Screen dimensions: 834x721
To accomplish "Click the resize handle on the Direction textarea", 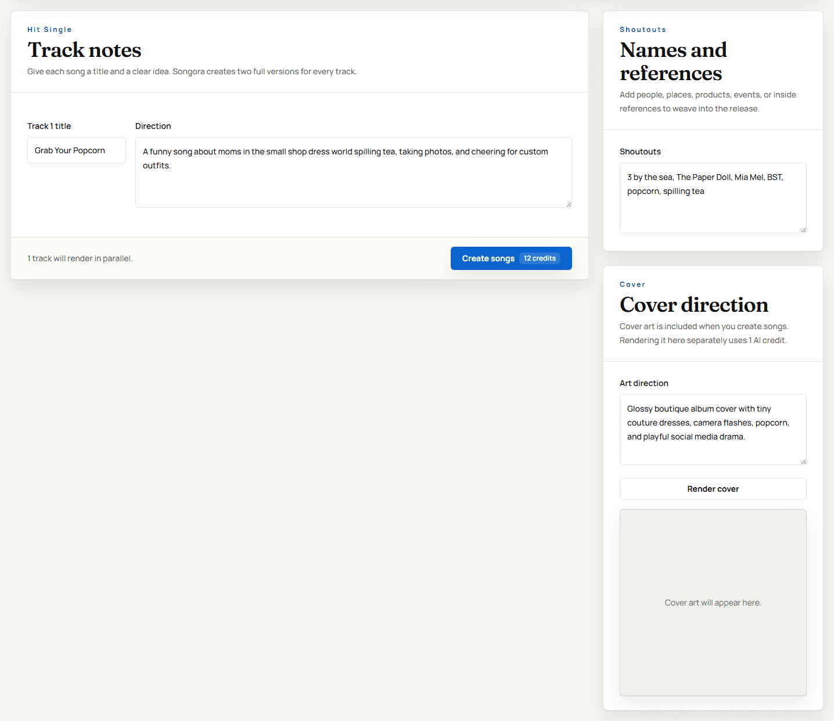I will coord(569,204).
